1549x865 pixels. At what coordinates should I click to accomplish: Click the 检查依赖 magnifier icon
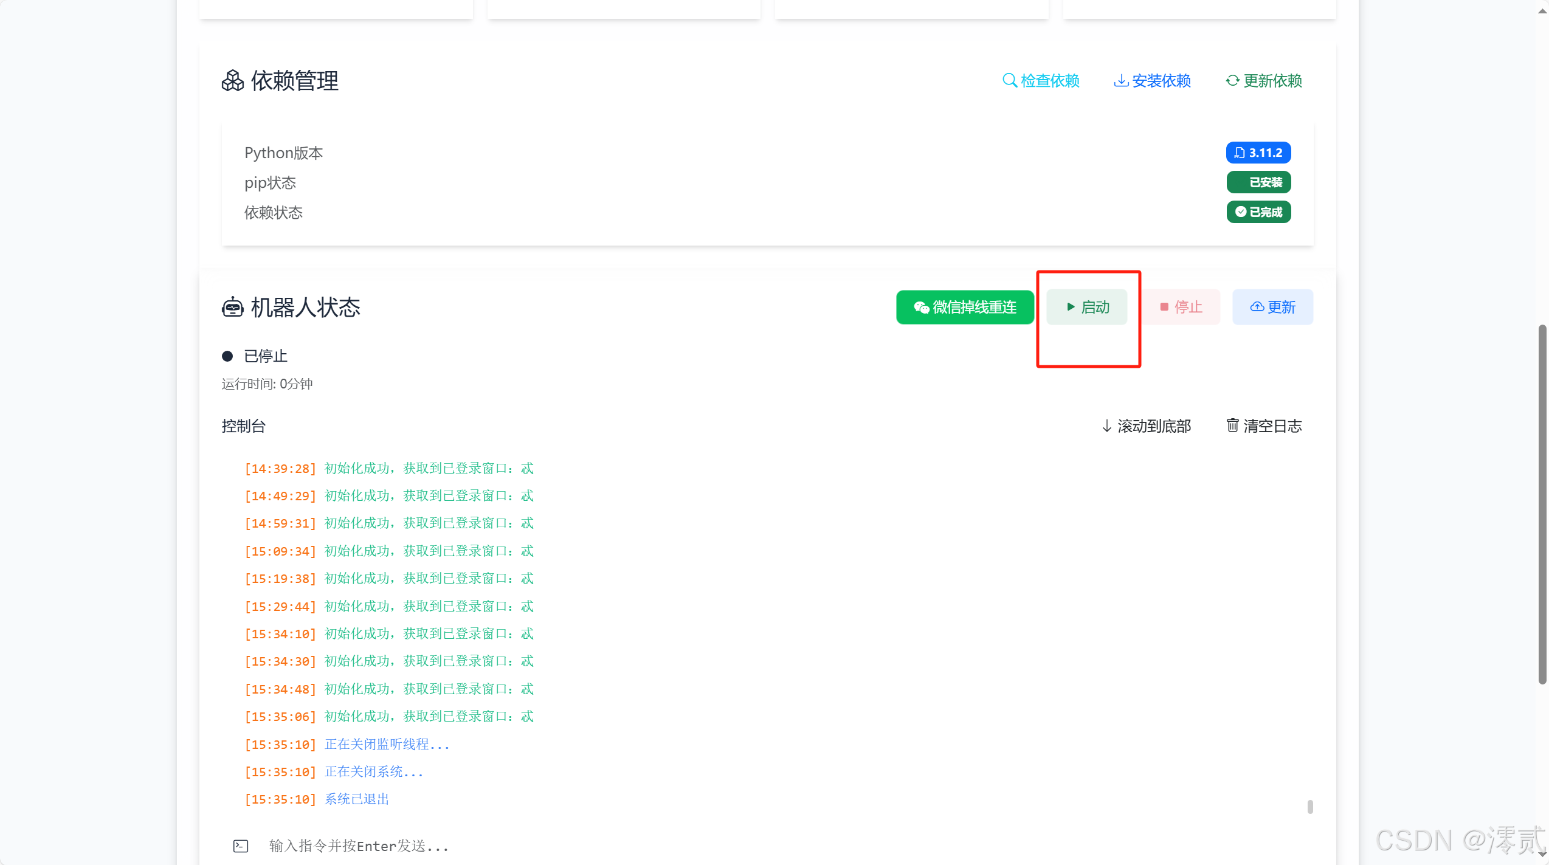click(1009, 80)
